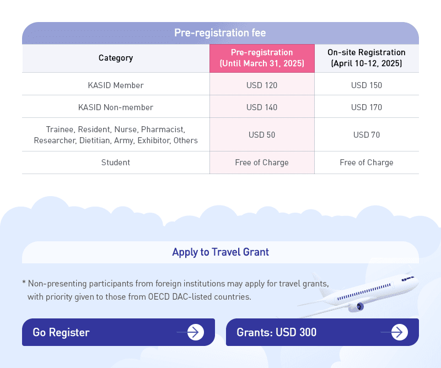Click the arrow icon on Go Register
The height and width of the screenshot is (368, 441).
[x=196, y=332]
